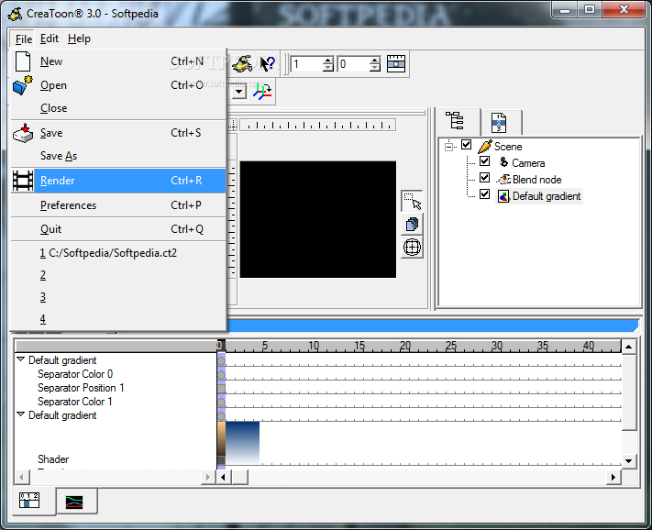Activate the What's This help pointer

pos(267,63)
